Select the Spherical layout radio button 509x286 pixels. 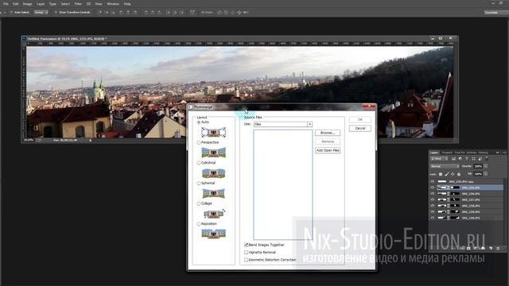pyautogui.click(x=199, y=184)
